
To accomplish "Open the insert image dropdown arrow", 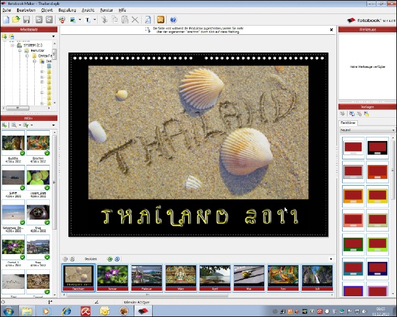I will [80, 20].
